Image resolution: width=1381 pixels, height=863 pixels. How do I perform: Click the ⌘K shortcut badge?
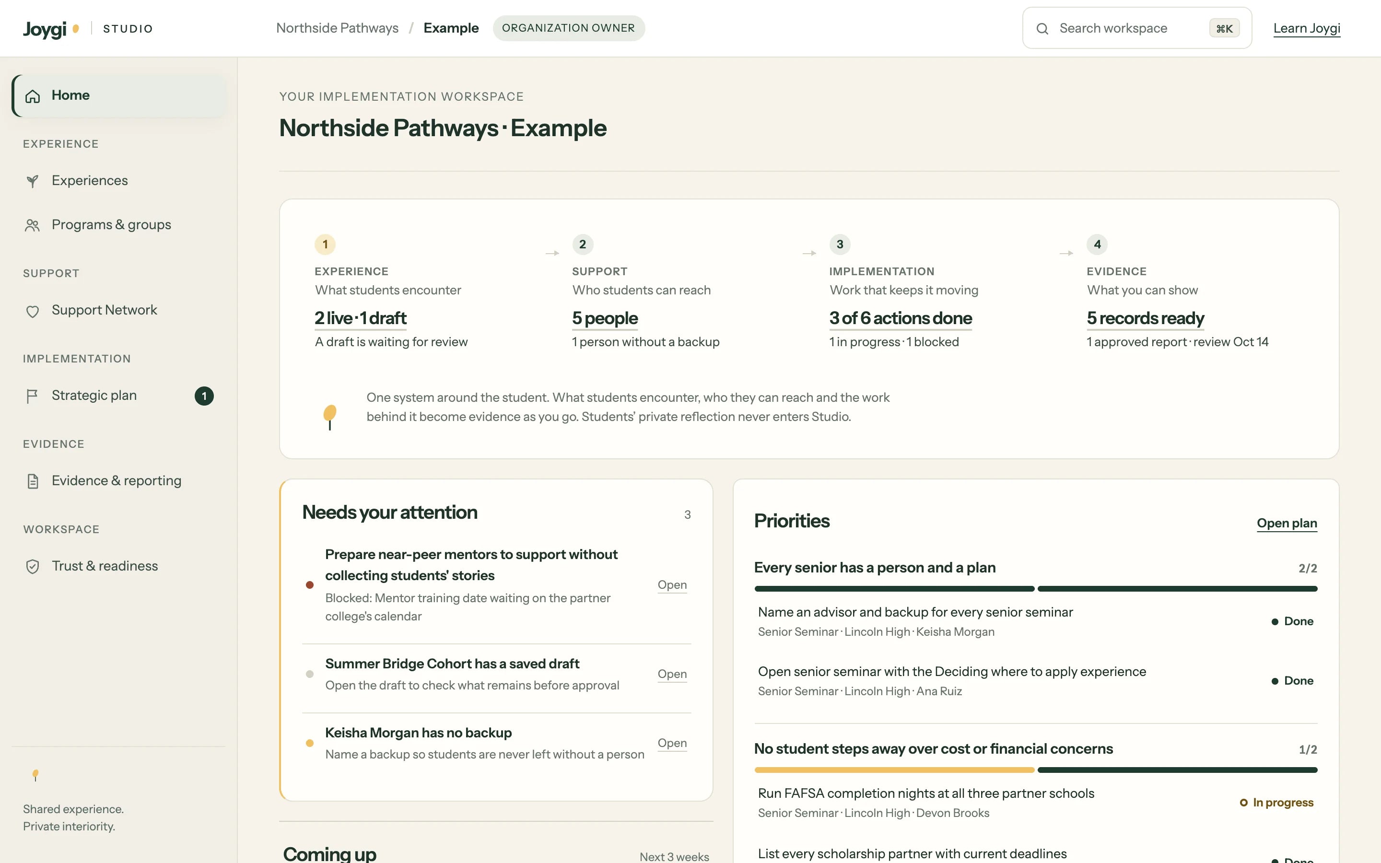1224,29
